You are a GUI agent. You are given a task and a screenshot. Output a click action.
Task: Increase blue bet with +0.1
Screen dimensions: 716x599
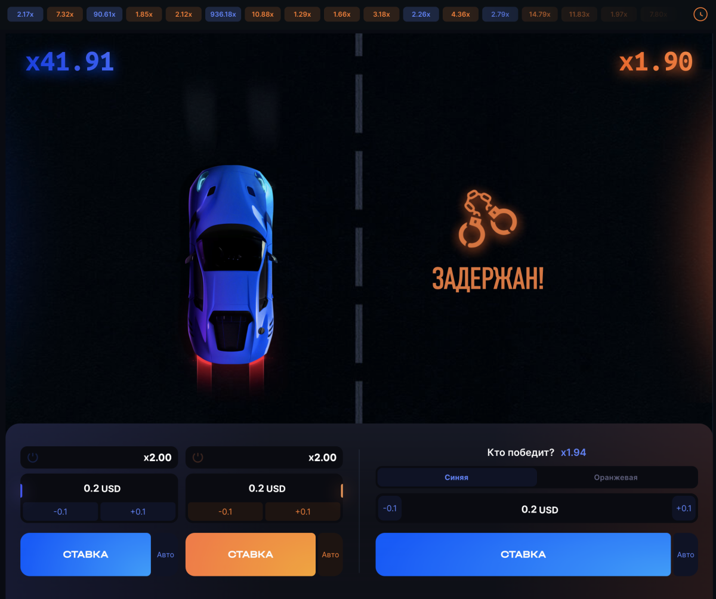tap(138, 511)
